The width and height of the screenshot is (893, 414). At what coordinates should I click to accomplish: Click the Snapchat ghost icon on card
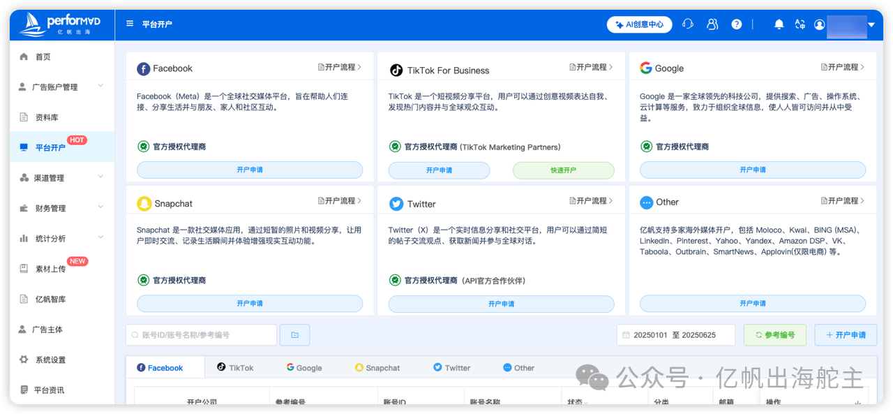[x=144, y=203]
